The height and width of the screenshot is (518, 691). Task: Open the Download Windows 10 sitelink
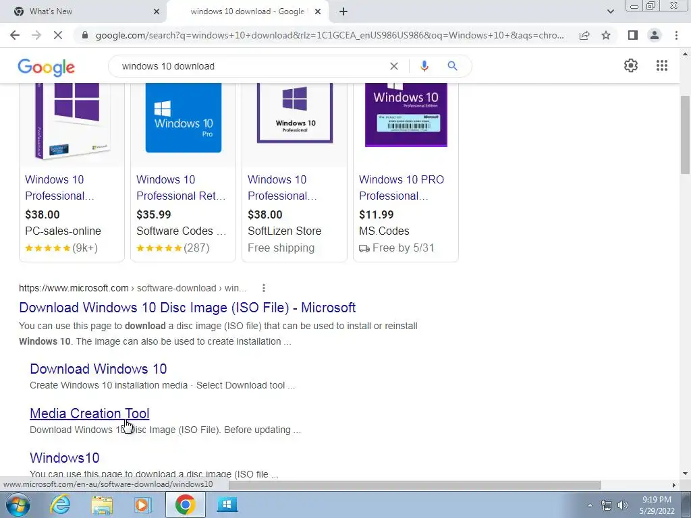point(99,369)
